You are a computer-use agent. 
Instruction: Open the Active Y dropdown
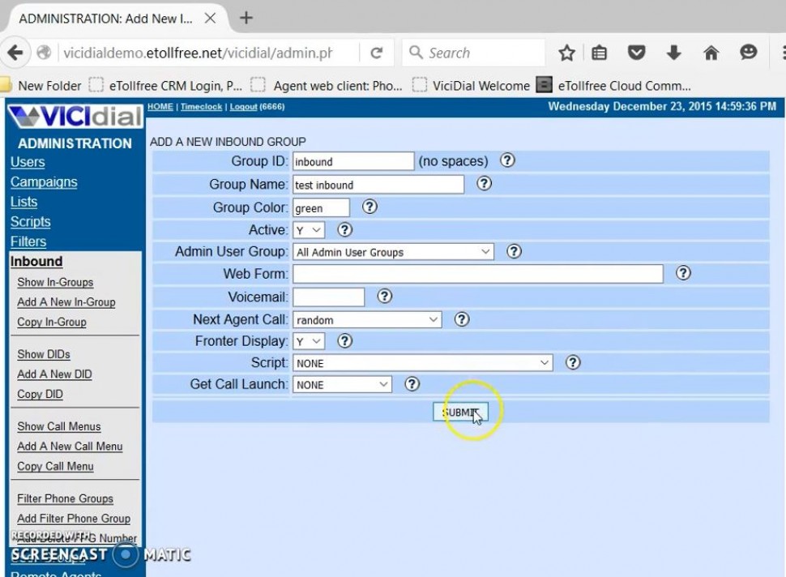coord(309,230)
